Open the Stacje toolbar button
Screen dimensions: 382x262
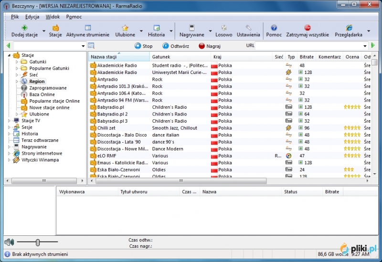pyautogui.click(x=55, y=31)
